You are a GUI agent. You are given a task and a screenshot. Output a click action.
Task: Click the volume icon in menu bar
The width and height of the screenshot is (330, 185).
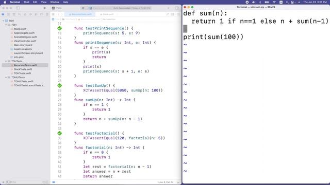tap(254, 2)
